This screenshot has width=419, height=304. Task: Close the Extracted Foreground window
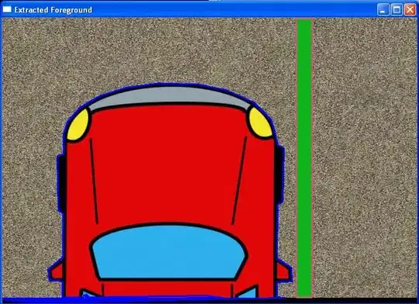(x=410, y=10)
